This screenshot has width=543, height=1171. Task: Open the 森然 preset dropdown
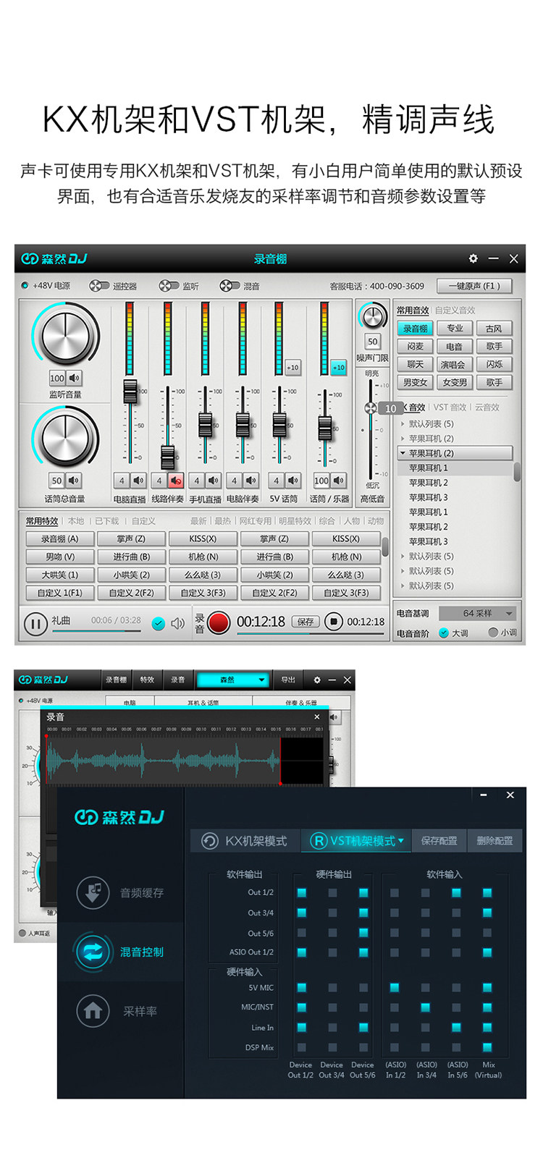click(x=233, y=680)
